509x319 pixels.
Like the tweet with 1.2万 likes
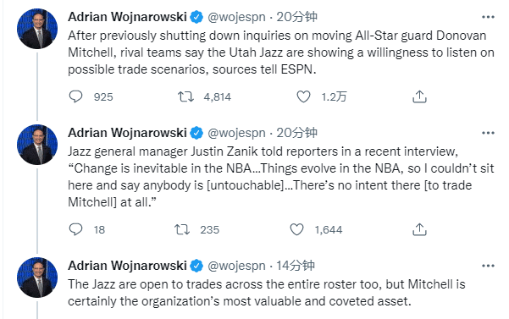point(303,96)
